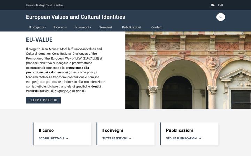Switch language to ENG
This screenshot has width=251, height=156.
[x=220, y=5]
